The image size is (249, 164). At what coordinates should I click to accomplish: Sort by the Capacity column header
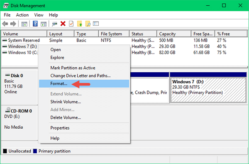174,34
